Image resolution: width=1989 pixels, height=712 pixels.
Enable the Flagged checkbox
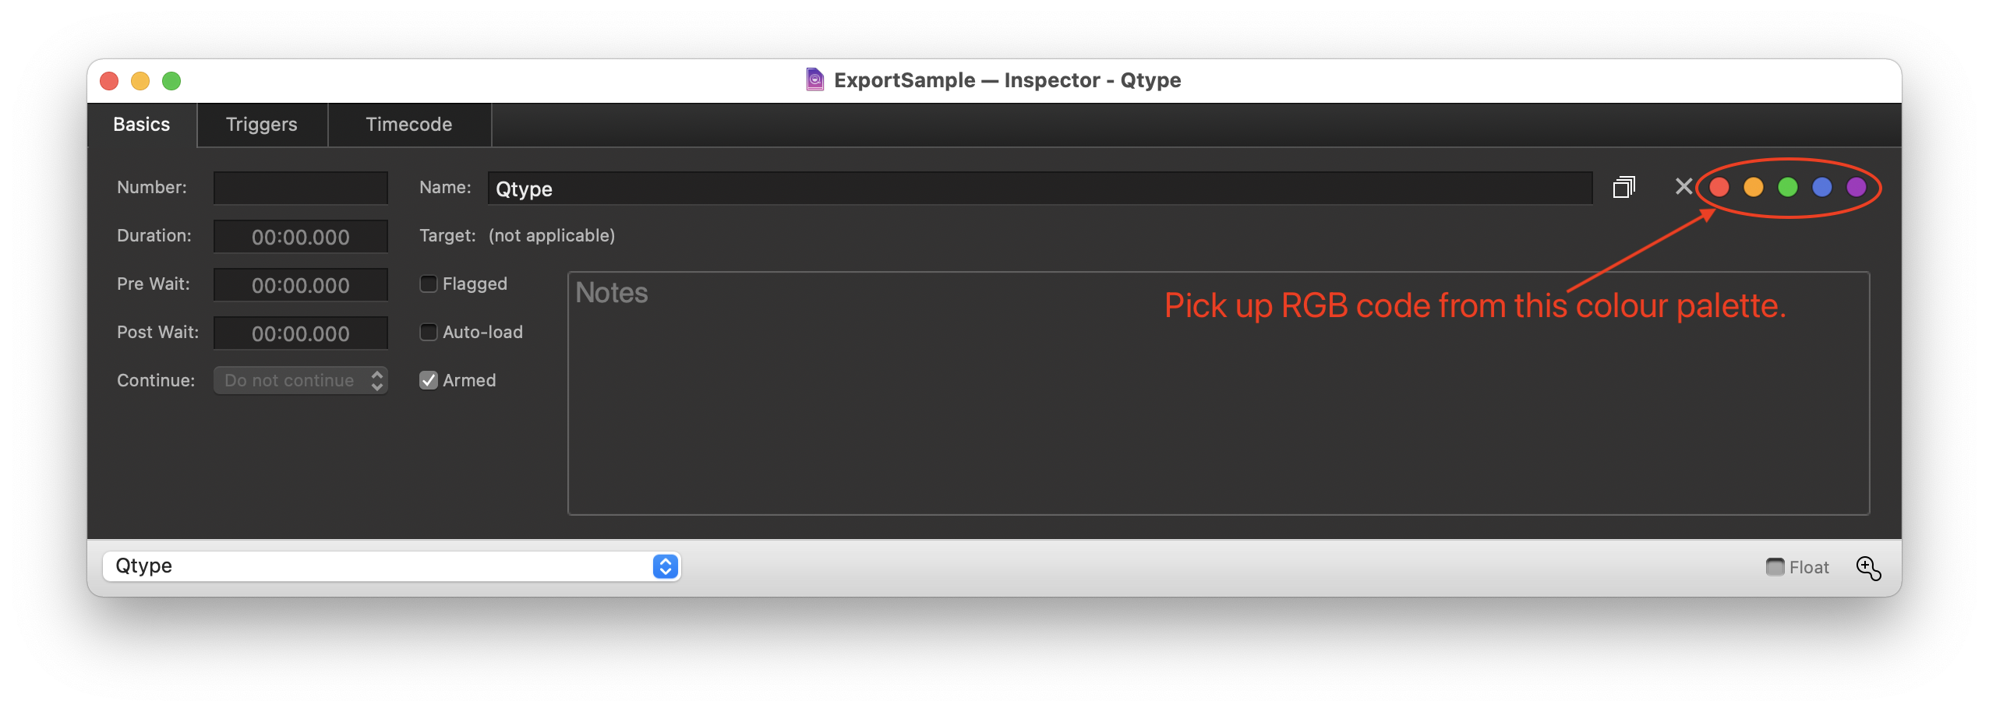(429, 284)
